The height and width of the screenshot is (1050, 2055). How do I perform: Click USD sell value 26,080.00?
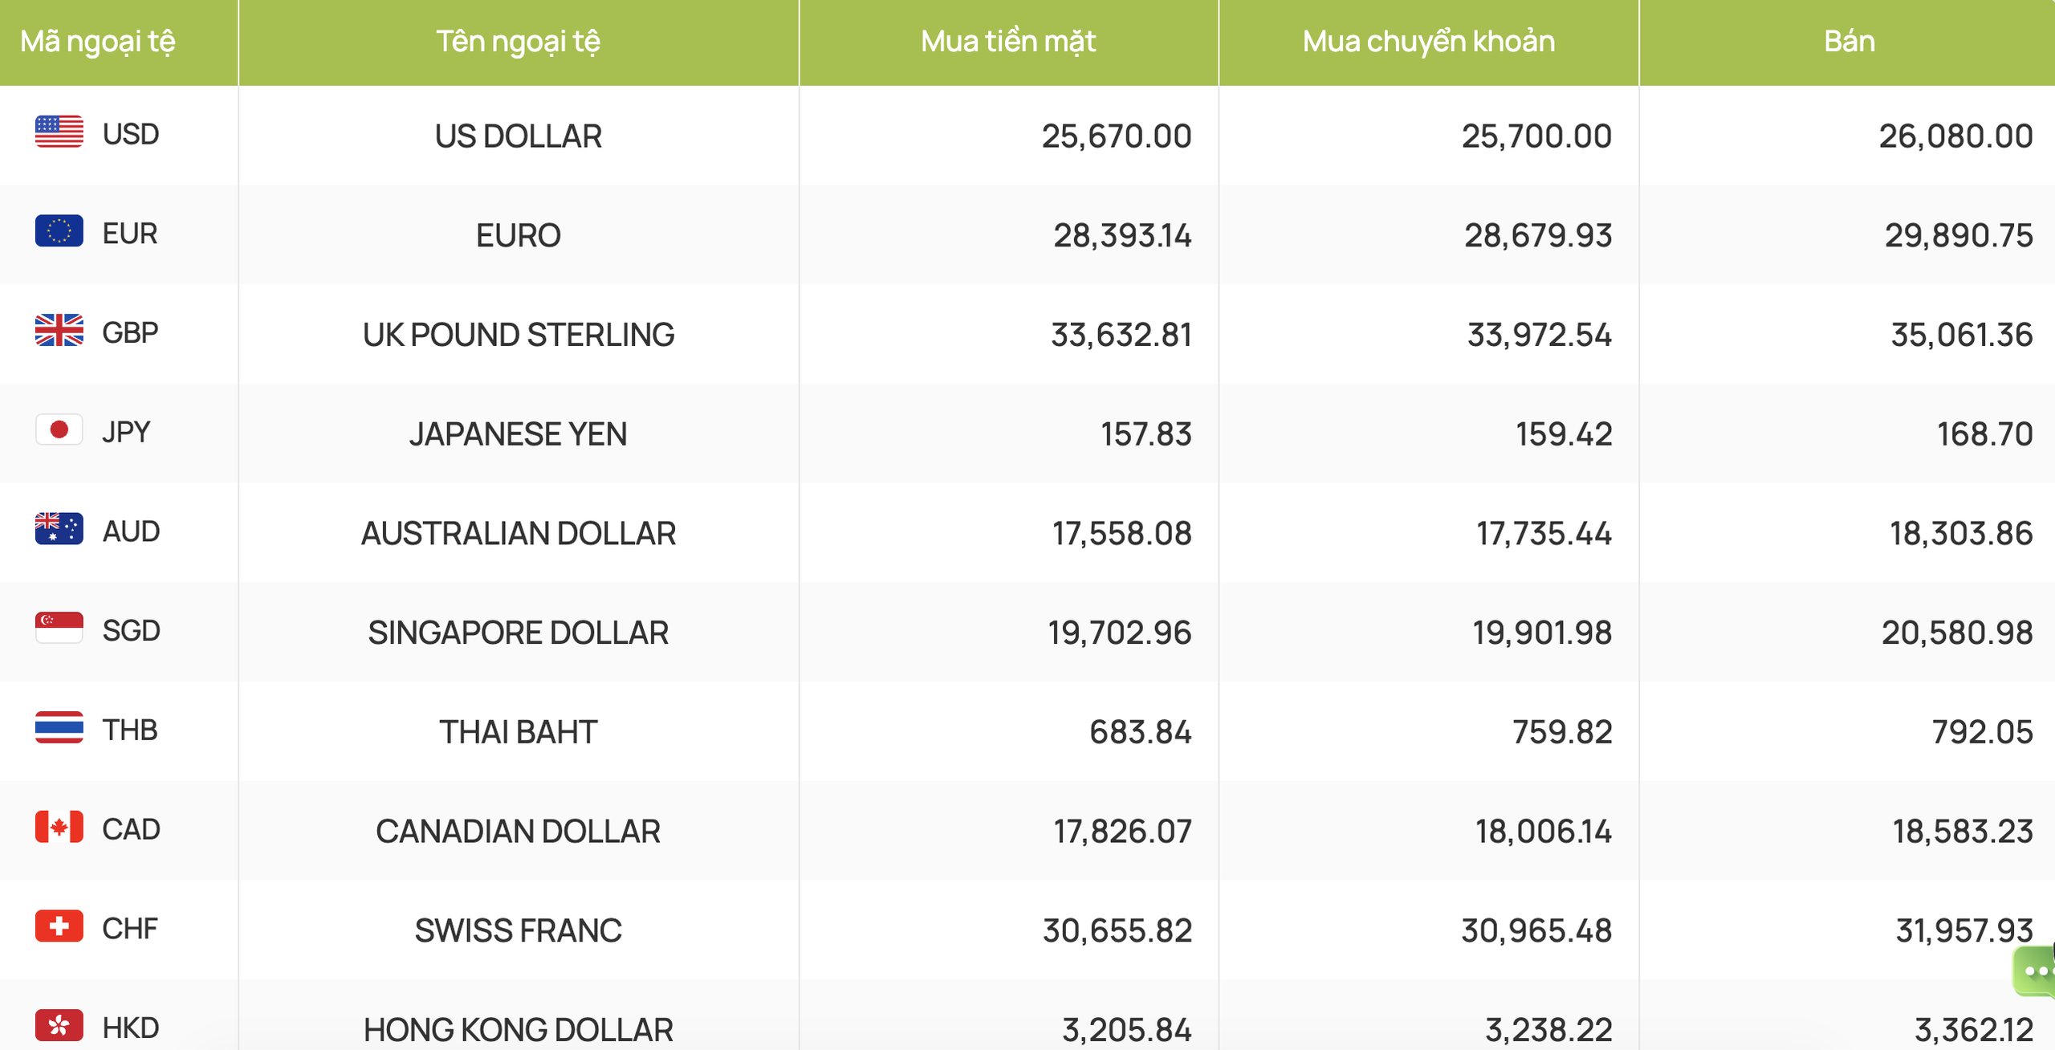pyautogui.click(x=1955, y=136)
